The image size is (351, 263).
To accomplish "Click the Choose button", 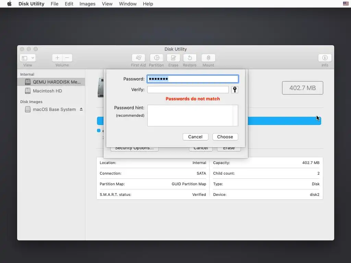I will click(225, 137).
